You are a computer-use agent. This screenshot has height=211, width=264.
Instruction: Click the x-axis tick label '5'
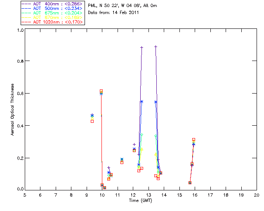[x=25, y=195]
